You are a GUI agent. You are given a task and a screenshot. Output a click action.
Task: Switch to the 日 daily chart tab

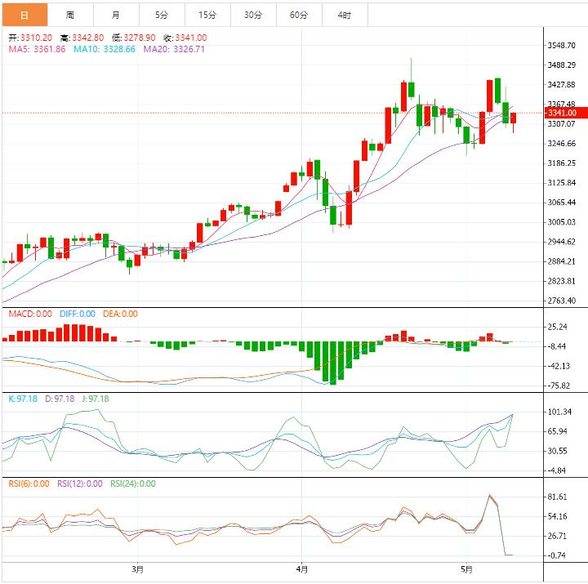[x=24, y=15]
